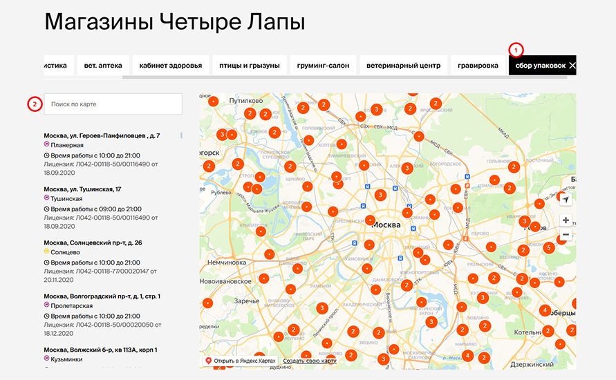Remove the сбор упаковок filter with X

(572, 66)
